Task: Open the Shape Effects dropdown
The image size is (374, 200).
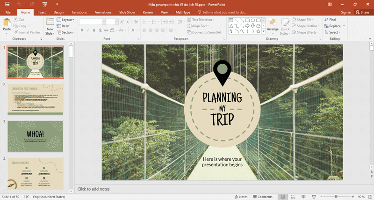Action: click(x=305, y=32)
